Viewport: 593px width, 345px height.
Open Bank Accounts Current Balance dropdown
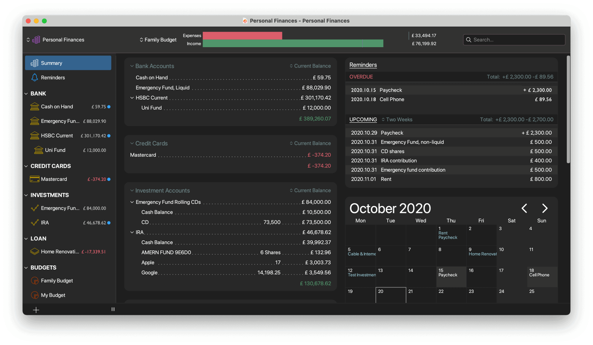pyautogui.click(x=310, y=66)
